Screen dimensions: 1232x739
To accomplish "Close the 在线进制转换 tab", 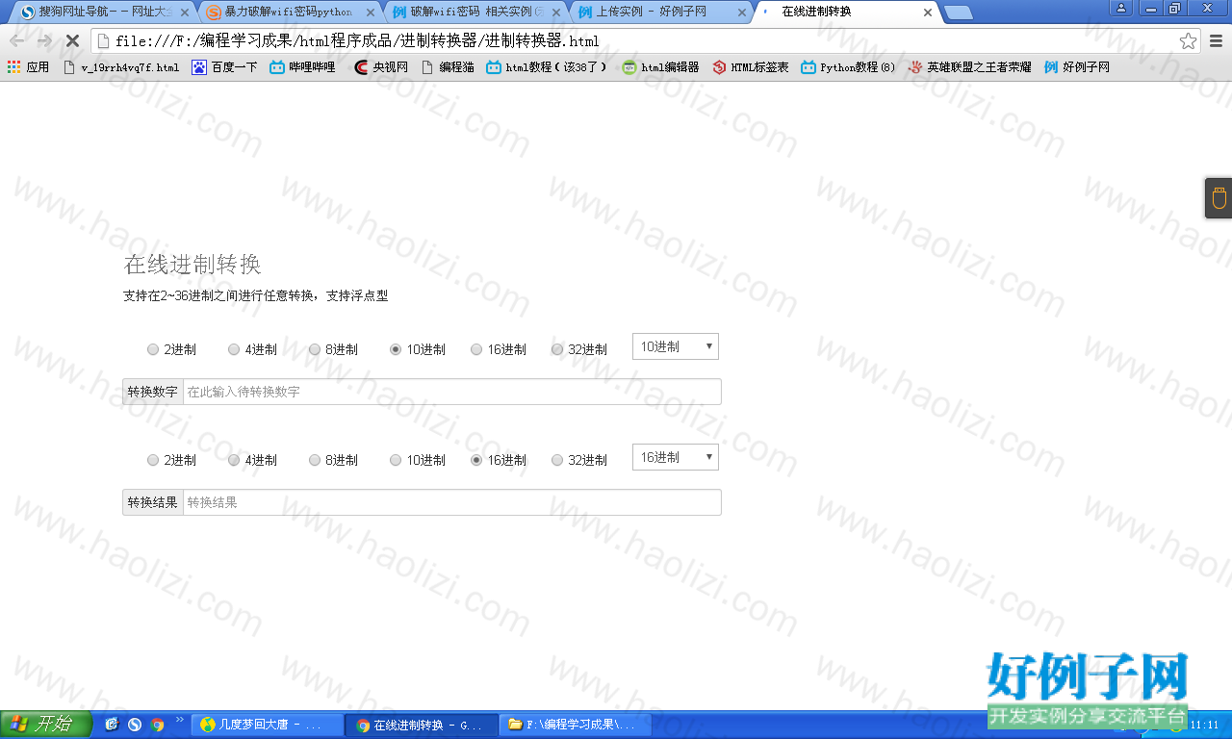I will tap(927, 13).
